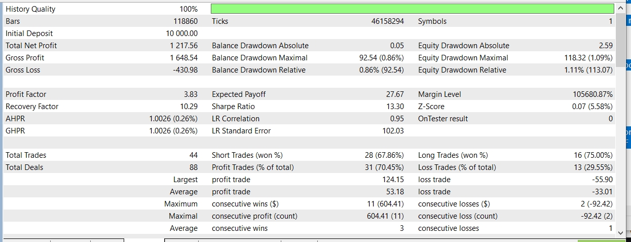Click the Largest loss trade value -55.90
Viewport: 631px width, 242px height.
click(602, 180)
